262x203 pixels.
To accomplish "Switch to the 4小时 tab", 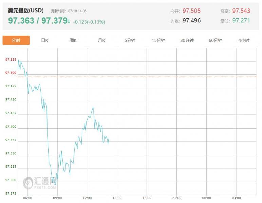I will [244, 40].
